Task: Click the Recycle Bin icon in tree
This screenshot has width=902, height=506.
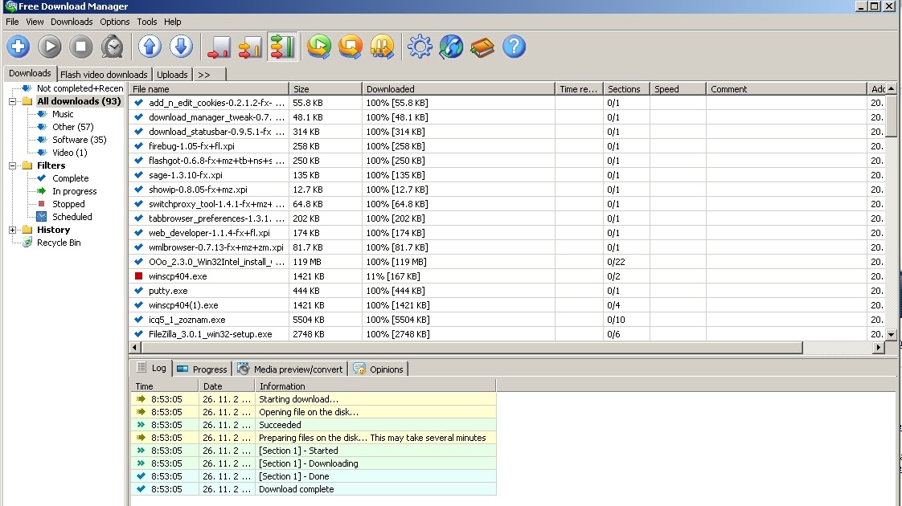Action: tap(27, 243)
